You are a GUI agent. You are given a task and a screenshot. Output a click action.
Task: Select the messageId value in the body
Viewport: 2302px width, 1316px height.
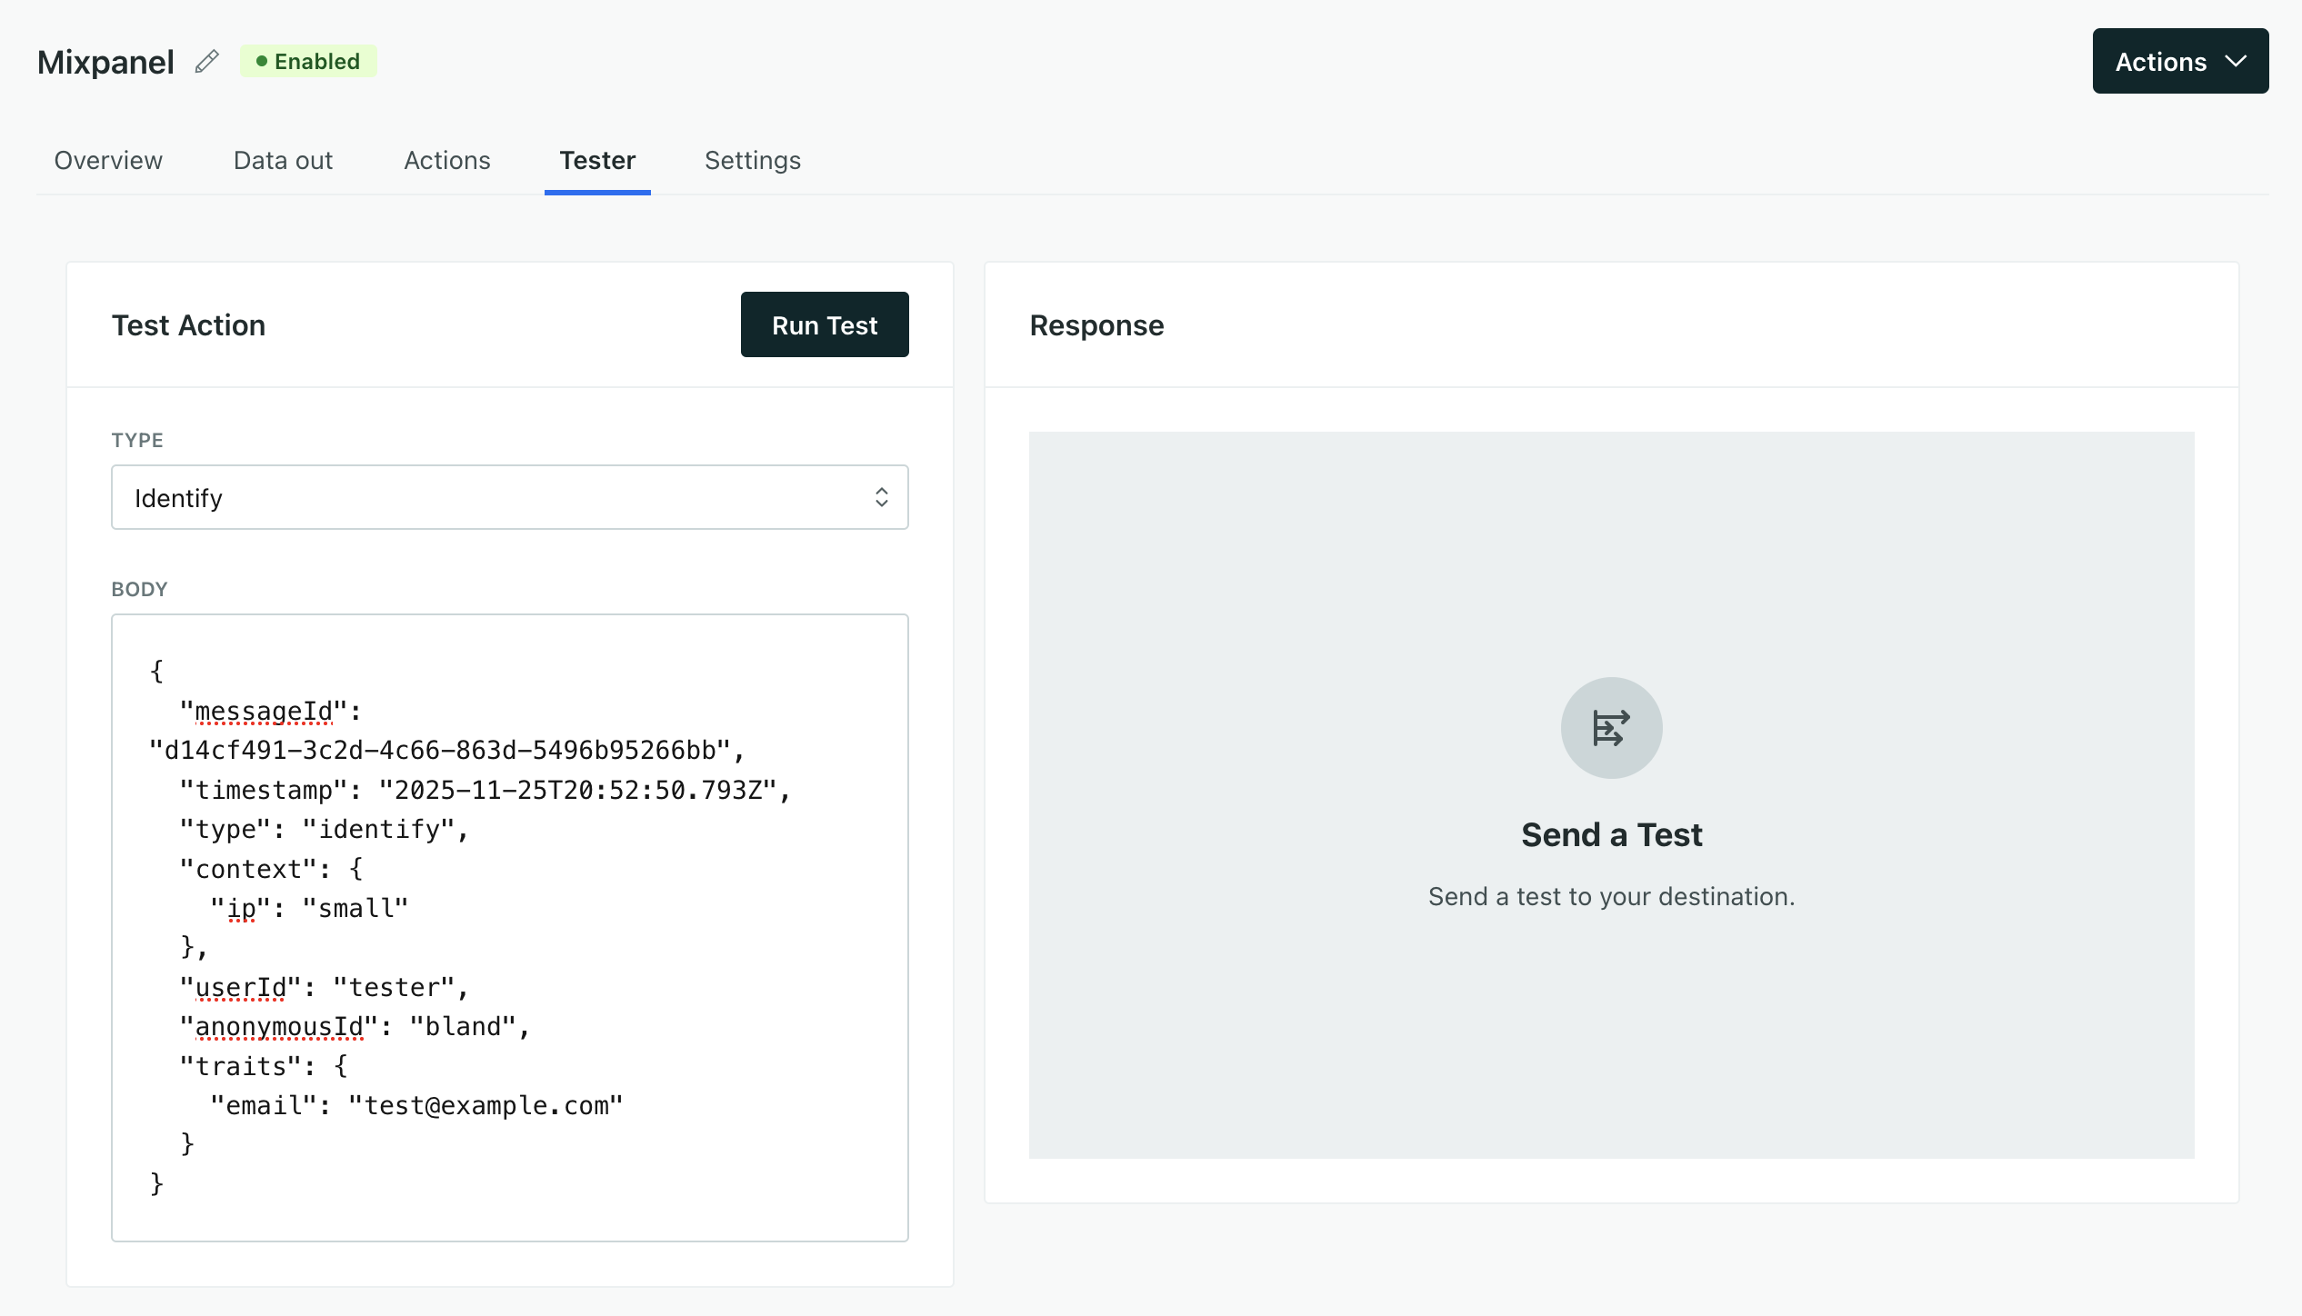[444, 750]
